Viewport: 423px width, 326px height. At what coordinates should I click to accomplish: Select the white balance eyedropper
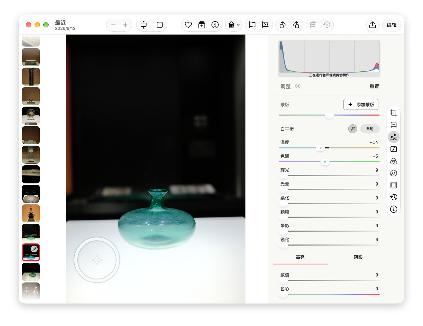click(x=353, y=129)
